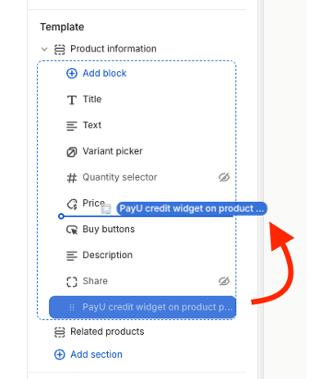332x379 pixels.
Task: Click the Quantity selector hash icon
Action: (72, 178)
